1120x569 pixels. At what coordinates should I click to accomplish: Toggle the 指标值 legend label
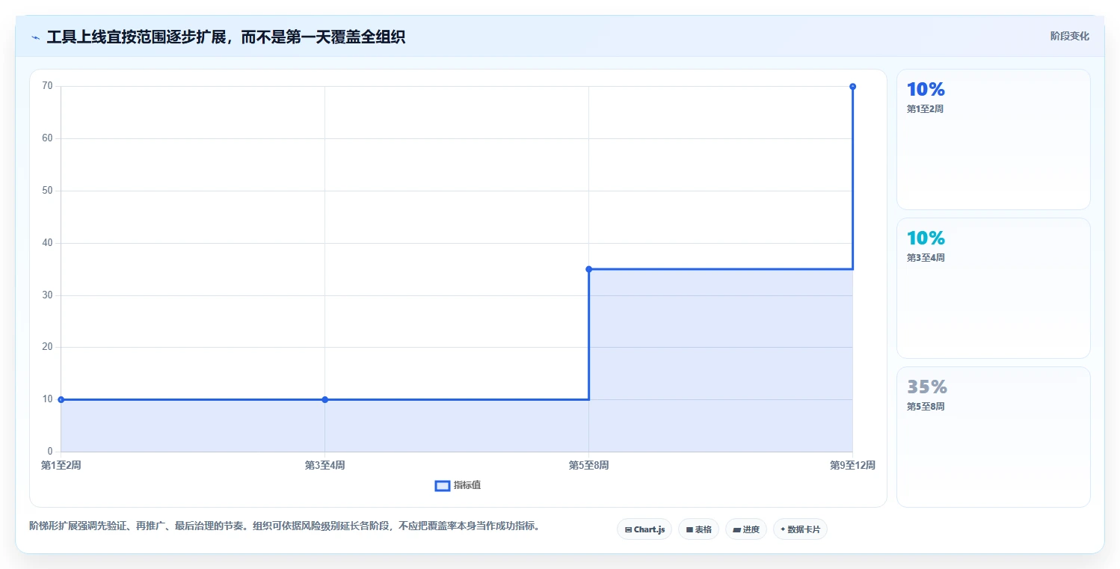pyautogui.click(x=467, y=486)
